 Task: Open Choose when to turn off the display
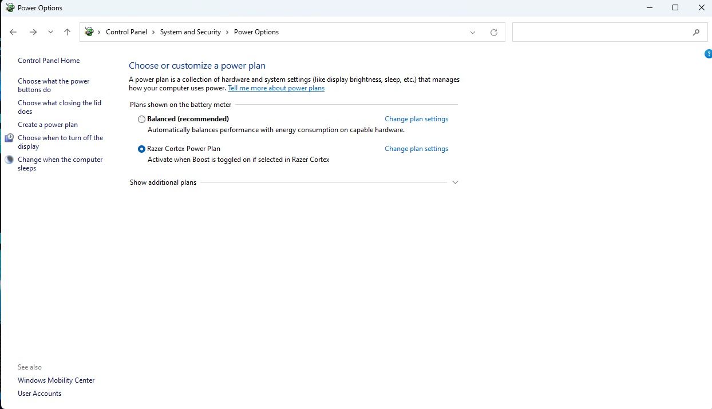point(61,142)
